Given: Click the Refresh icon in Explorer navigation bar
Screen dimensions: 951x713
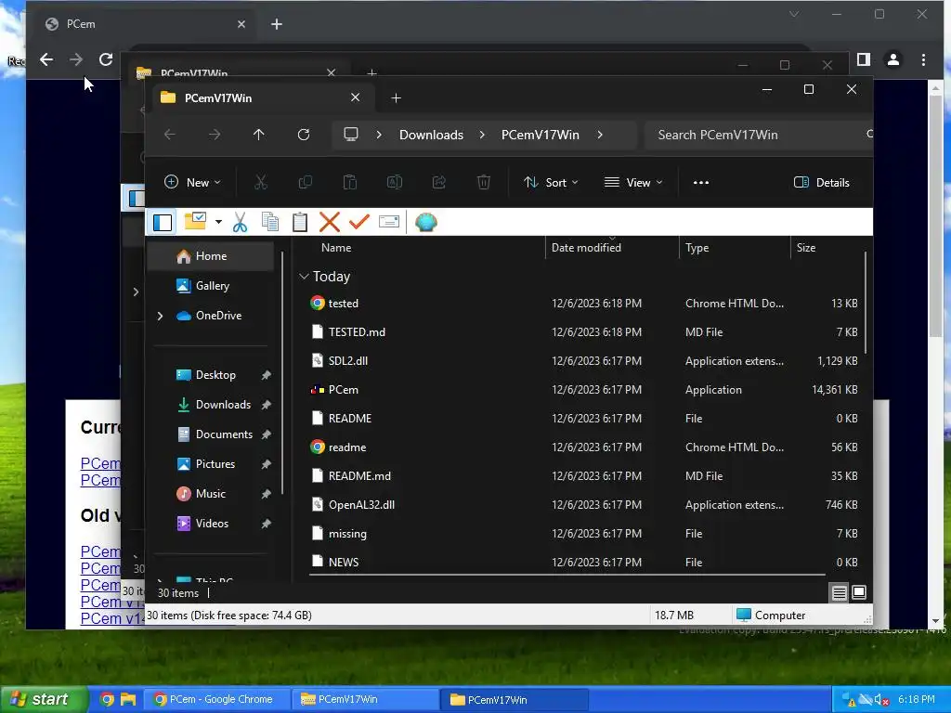Looking at the screenshot, I should 304,135.
